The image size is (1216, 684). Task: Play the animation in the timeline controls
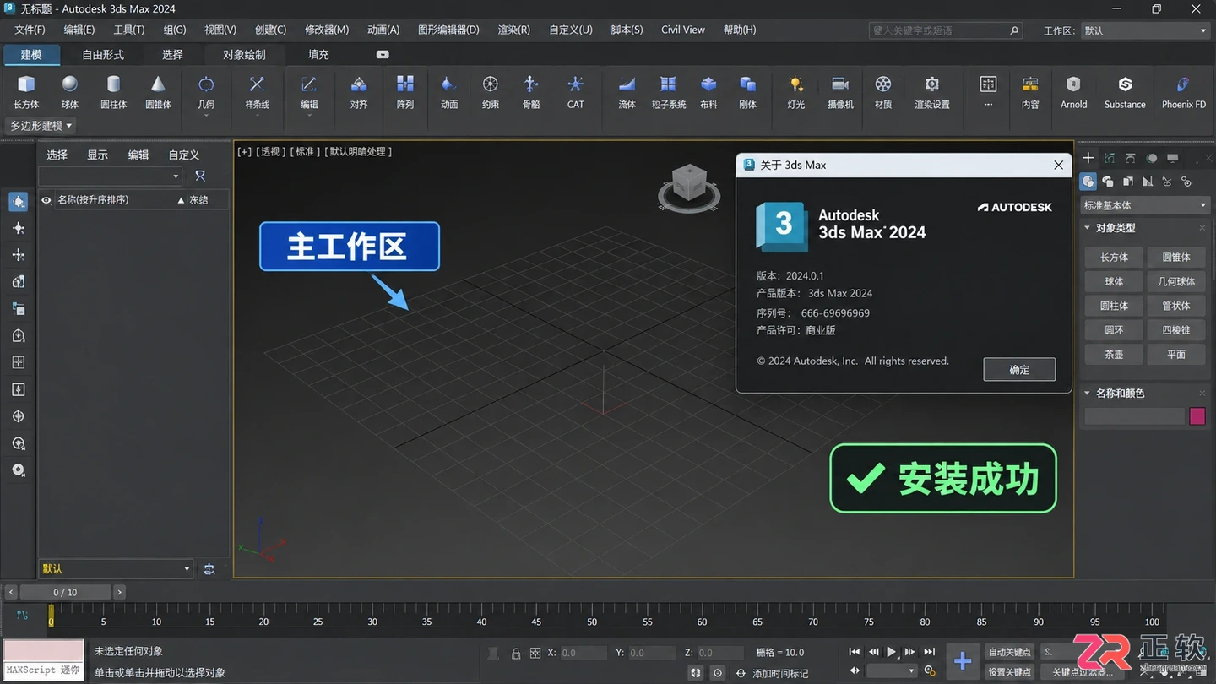891,652
